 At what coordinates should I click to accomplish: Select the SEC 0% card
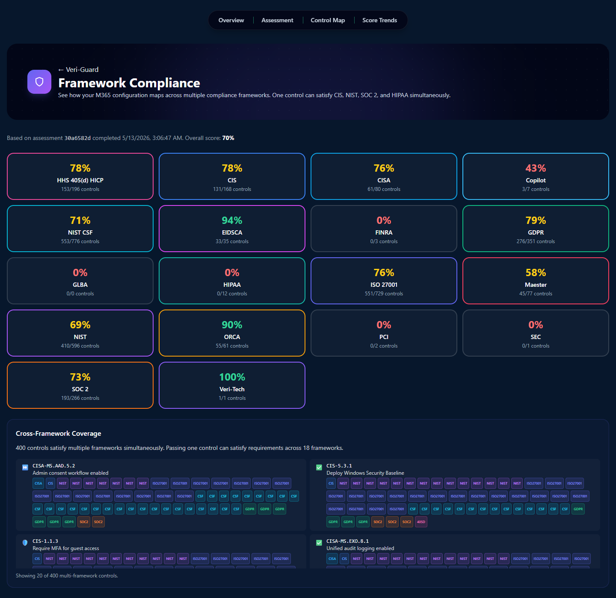point(536,333)
